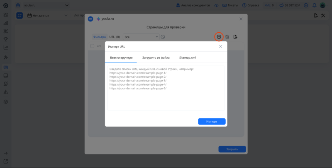Click the add URL plus icon
332x168 pixels.
coord(219,37)
